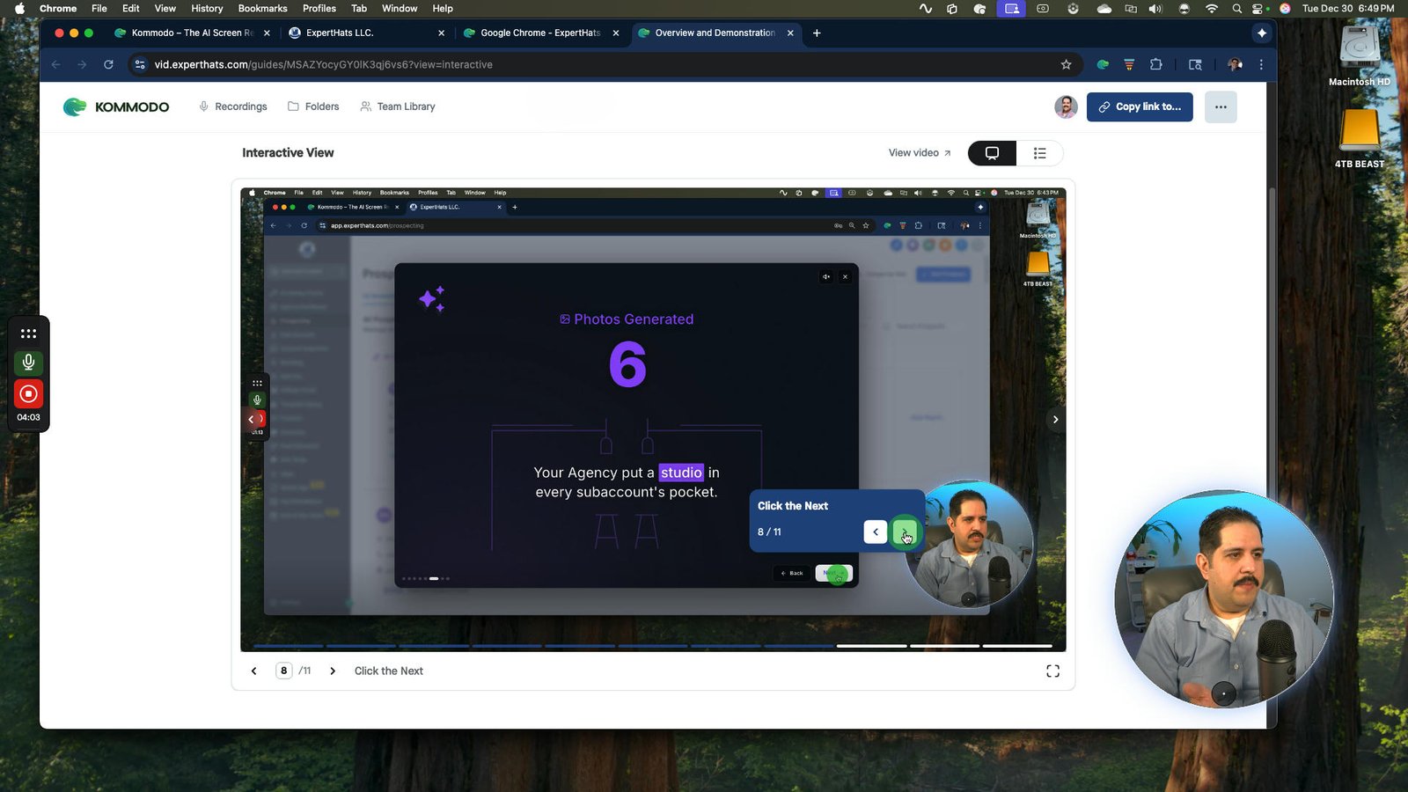Click the Wi-Fi icon in the menu bar

tap(1212, 8)
